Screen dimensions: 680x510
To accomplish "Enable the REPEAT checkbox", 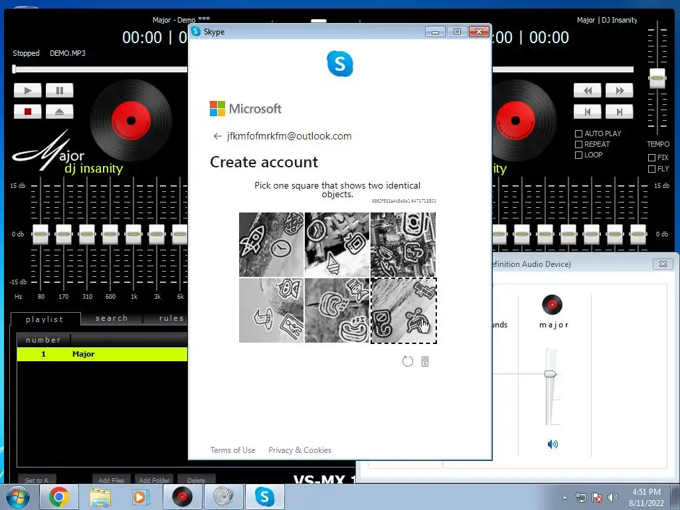I will click(x=578, y=144).
